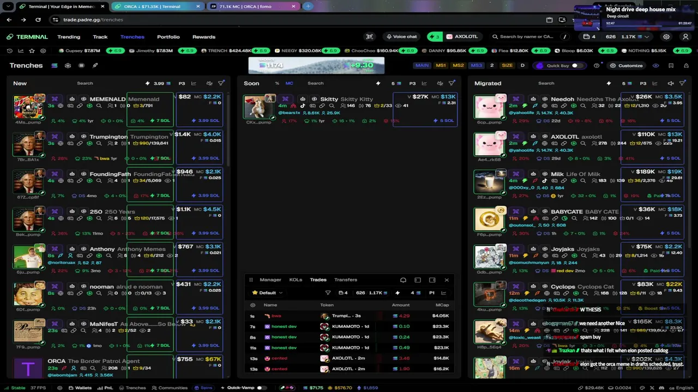The image size is (698, 392).
Task: Dock the trades panel to the left
Action: pos(418,280)
